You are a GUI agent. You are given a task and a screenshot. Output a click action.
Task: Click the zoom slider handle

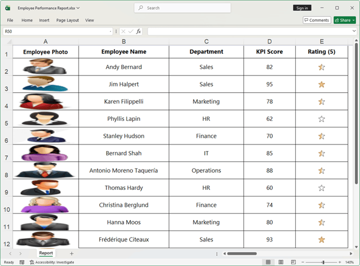click(x=323, y=262)
